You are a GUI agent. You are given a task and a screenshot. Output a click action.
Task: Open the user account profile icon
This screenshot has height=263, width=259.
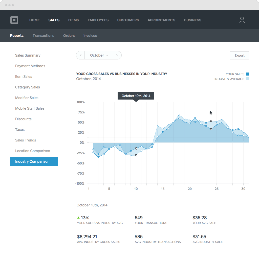[242, 20]
